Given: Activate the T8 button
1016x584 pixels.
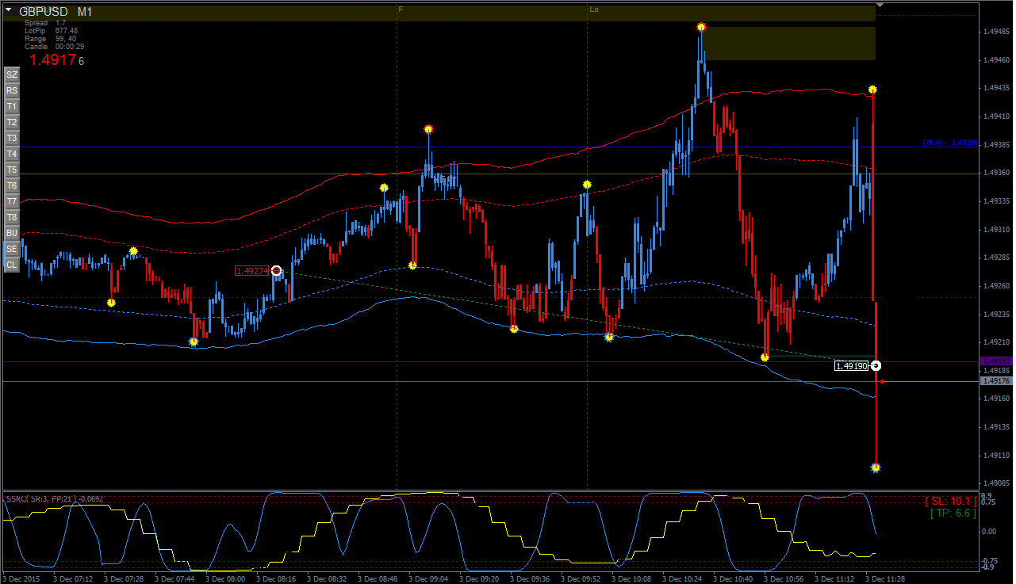Looking at the screenshot, I should tap(12, 217).
